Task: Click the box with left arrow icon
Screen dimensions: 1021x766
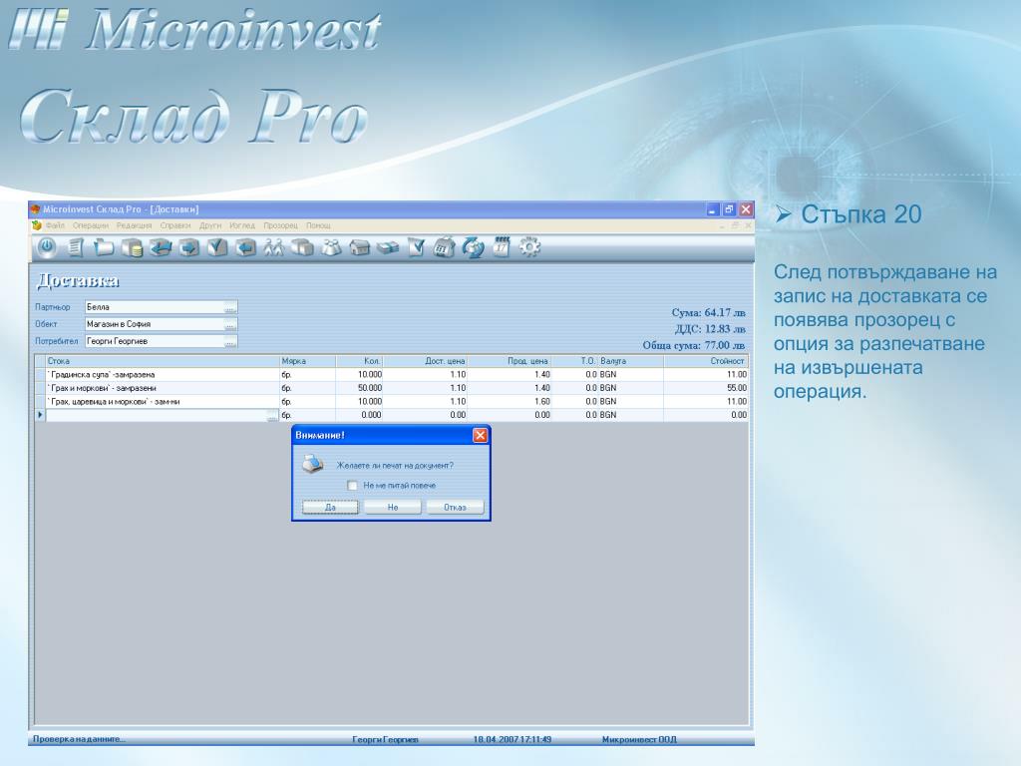Action: [x=245, y=247]
